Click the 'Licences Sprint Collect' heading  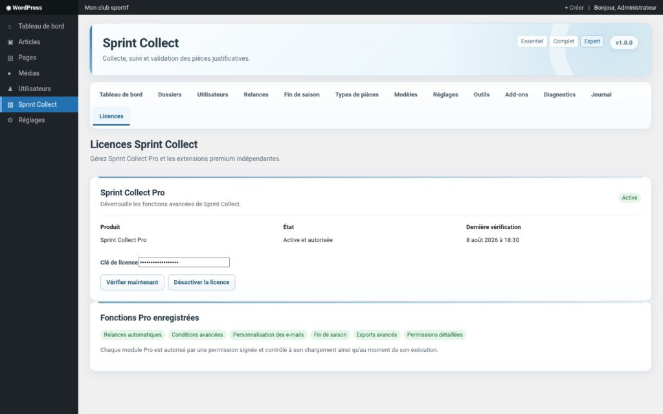(144, 144)
